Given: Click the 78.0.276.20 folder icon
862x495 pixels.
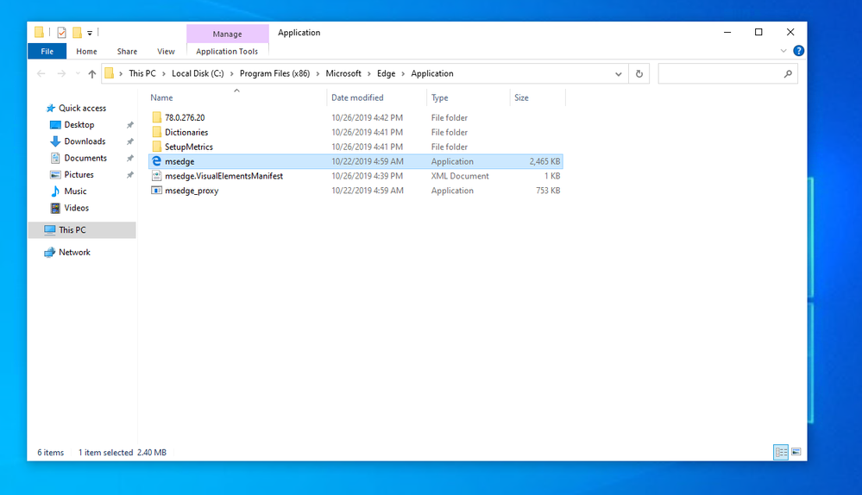Looking at the screenshot, I should [x=157, y=117].
